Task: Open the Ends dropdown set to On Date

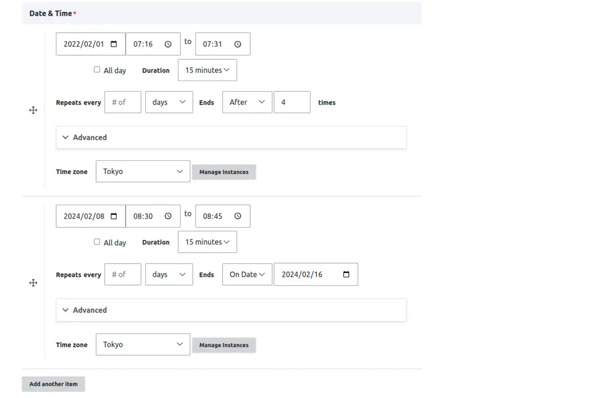Action: 247,275
